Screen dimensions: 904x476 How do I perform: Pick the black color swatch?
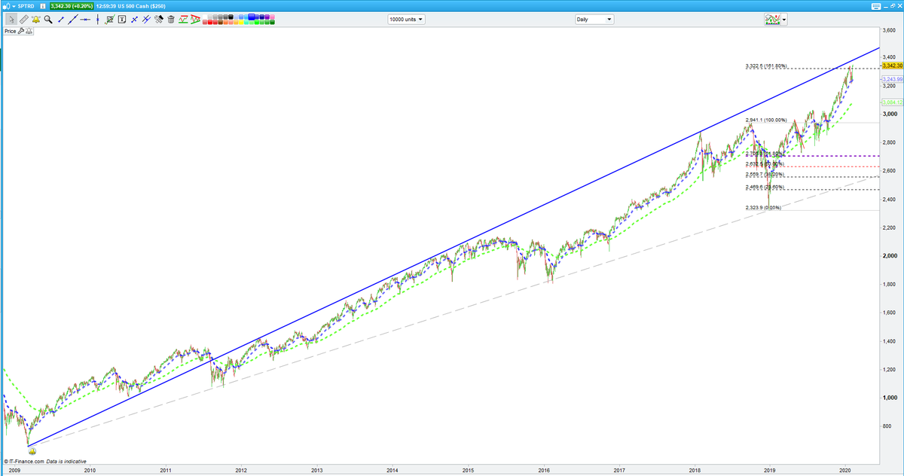(231, 17)
